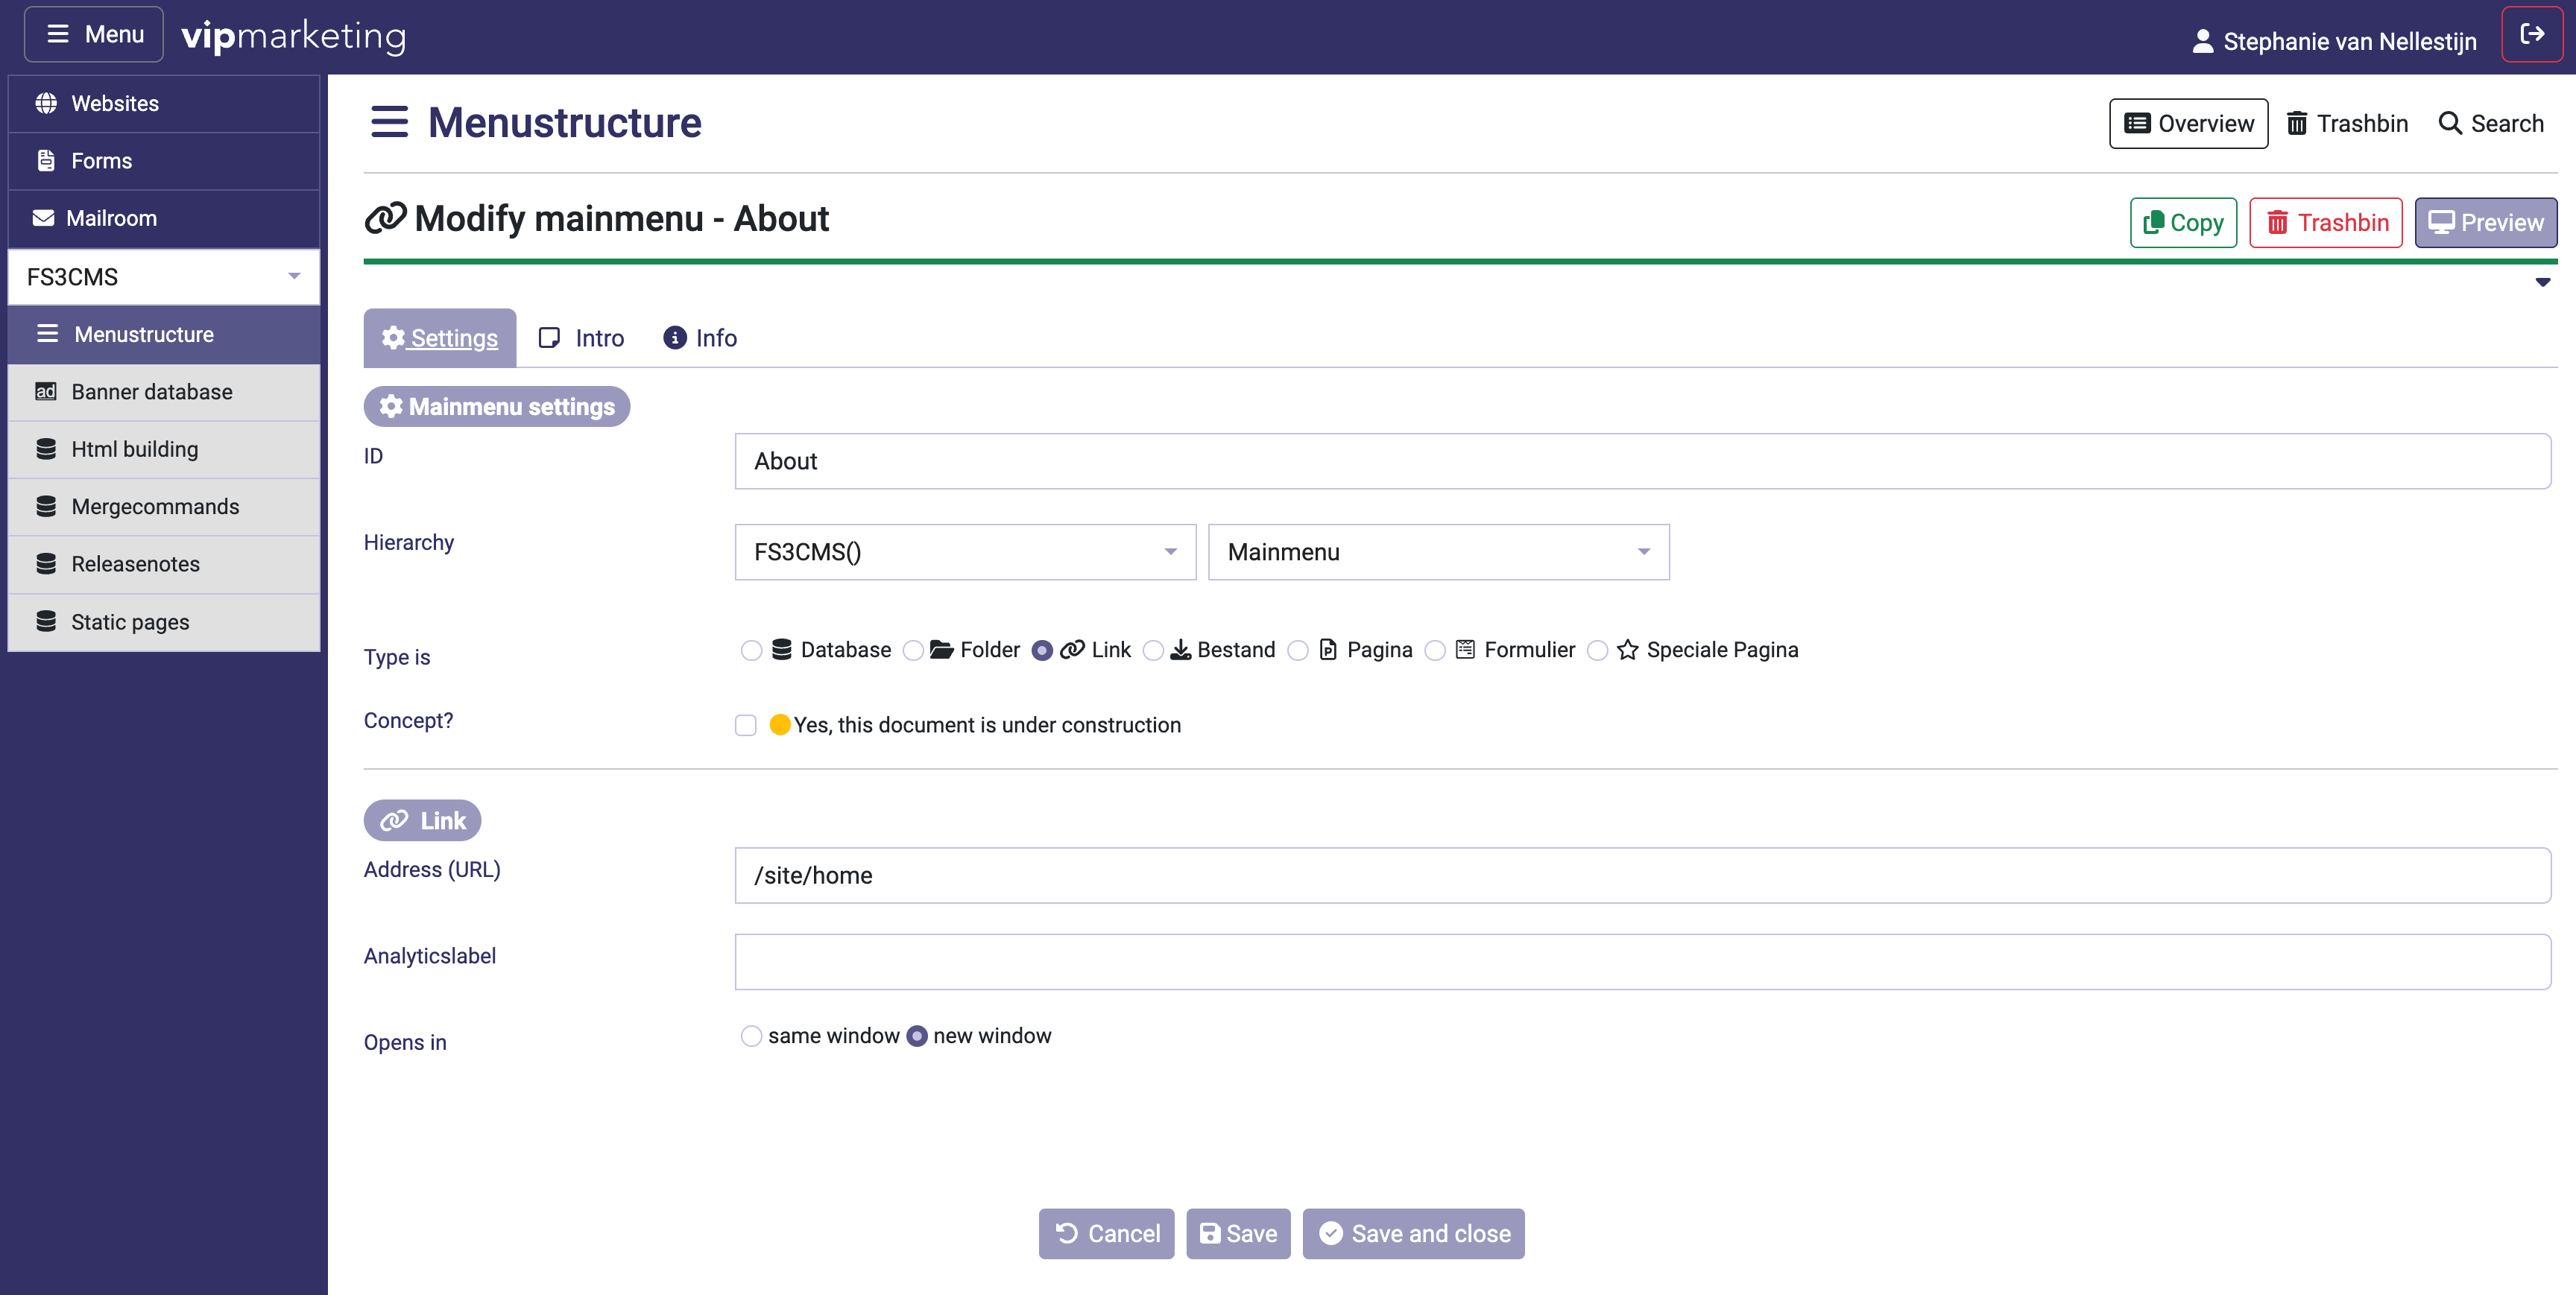Click the Cancel button

pos(1107,1233)
